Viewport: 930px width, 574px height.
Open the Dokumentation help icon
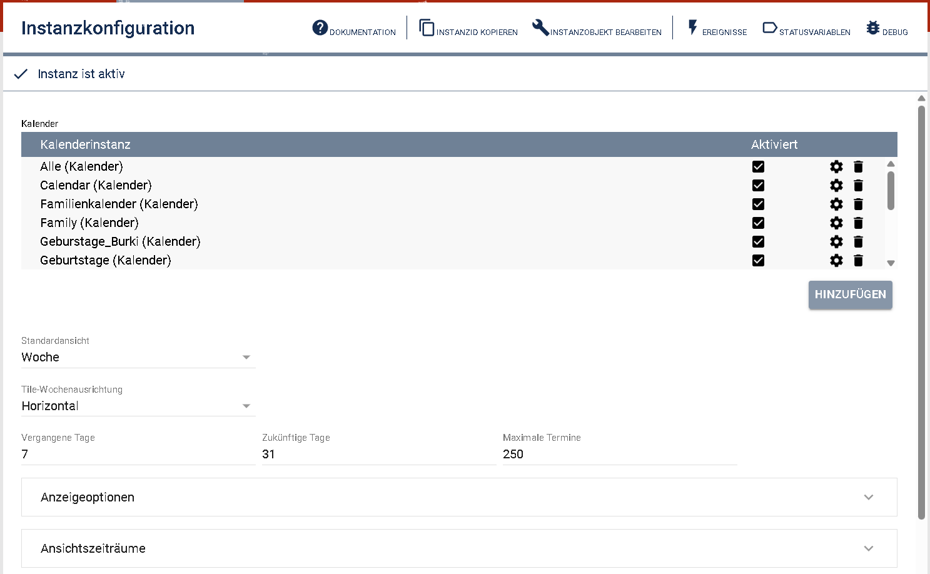pos(320,28)
